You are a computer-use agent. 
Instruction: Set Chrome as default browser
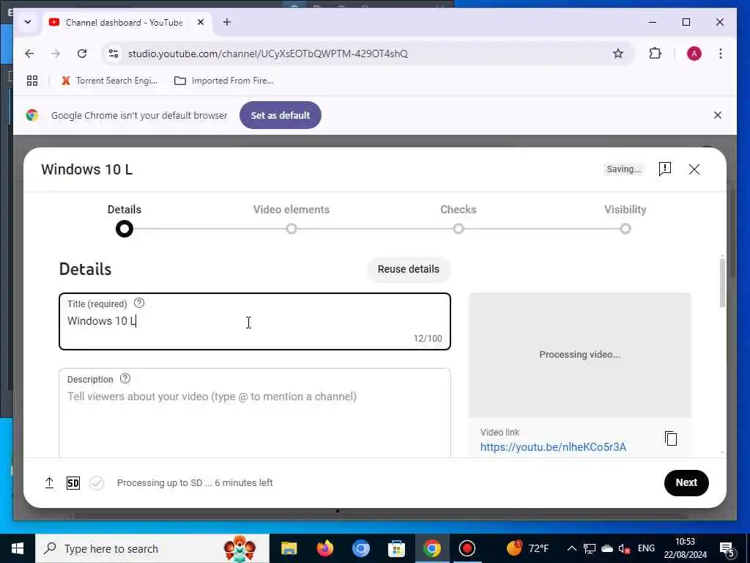[281, 115]
